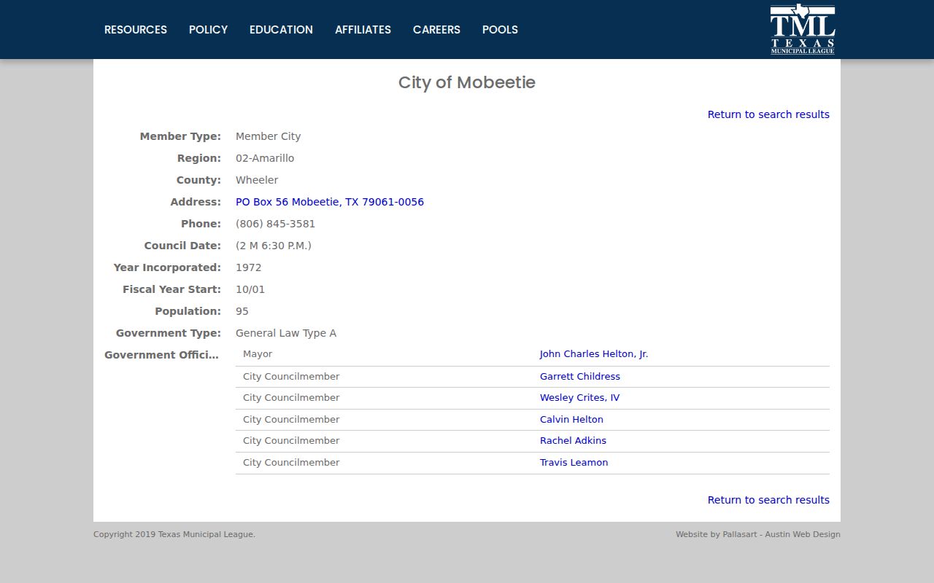Open the Policy menu
The height and width of the screenshot is (583, 934).
click(208, 30)
